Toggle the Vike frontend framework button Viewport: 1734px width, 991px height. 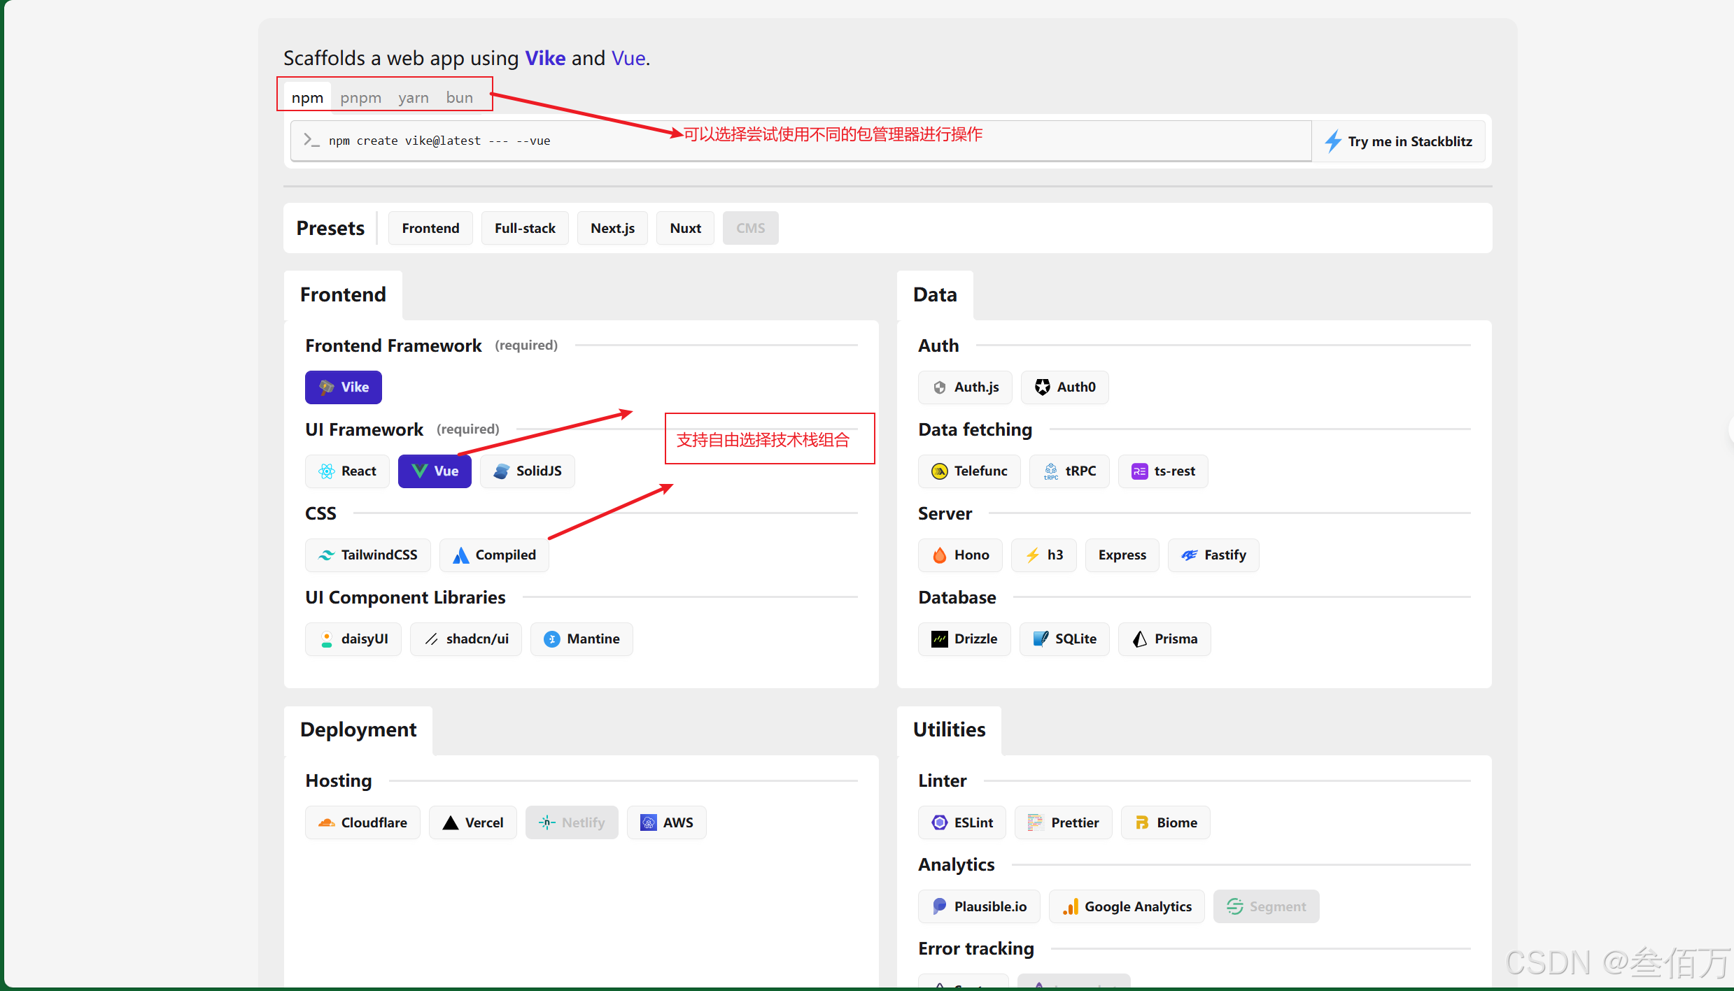(x=343, y=387)
